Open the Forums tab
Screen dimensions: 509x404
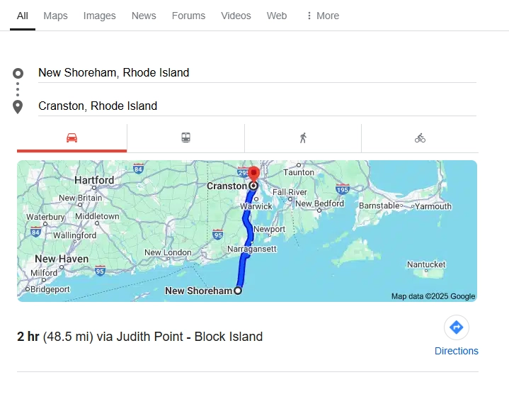(x=188, y=16)
